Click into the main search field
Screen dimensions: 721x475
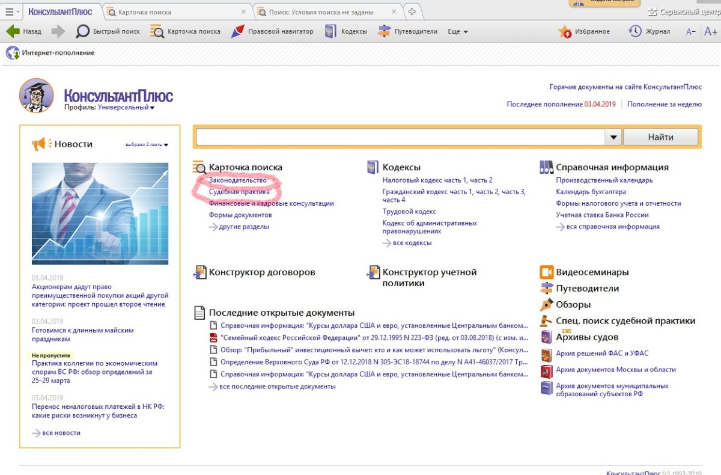pyautogui.click(x=400, y=137)
